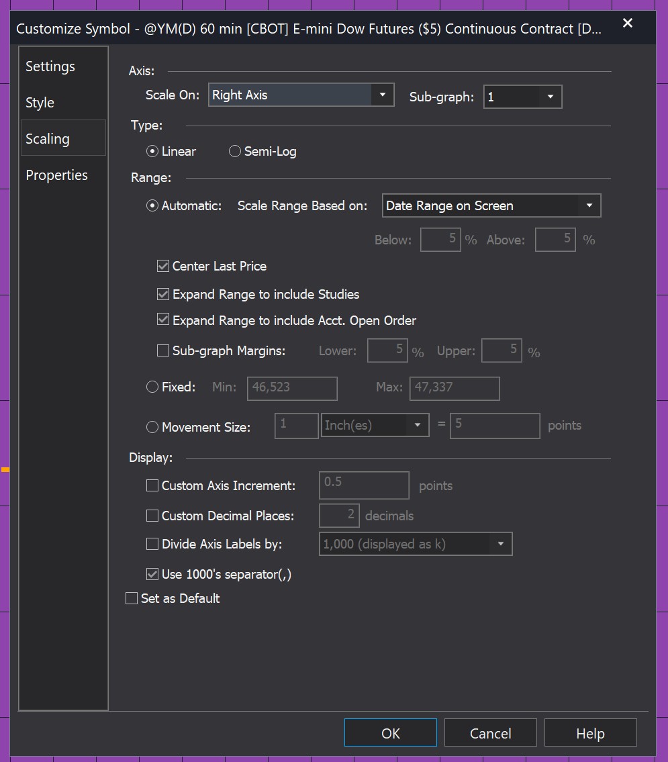Check the Set as Default box

[132, 598]
